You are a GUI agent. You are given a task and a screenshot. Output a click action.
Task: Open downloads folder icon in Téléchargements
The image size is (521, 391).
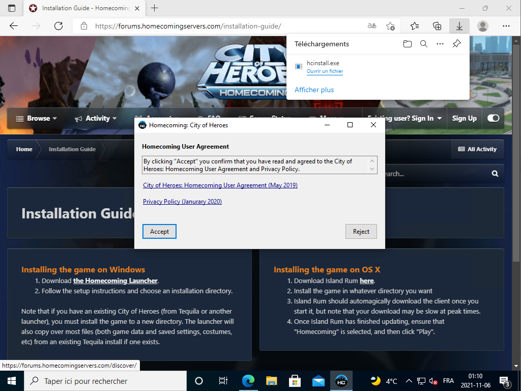tap(408, 44)
